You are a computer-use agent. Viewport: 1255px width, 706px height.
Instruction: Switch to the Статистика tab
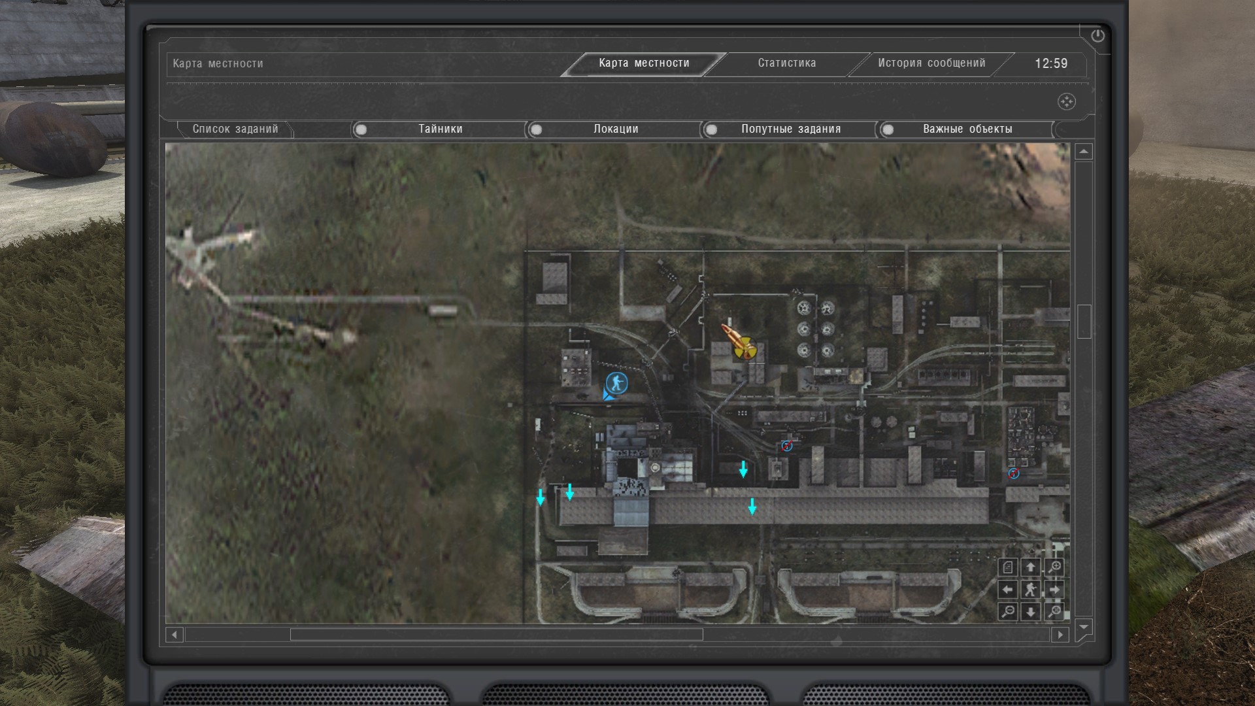click(x=786, y=63)
